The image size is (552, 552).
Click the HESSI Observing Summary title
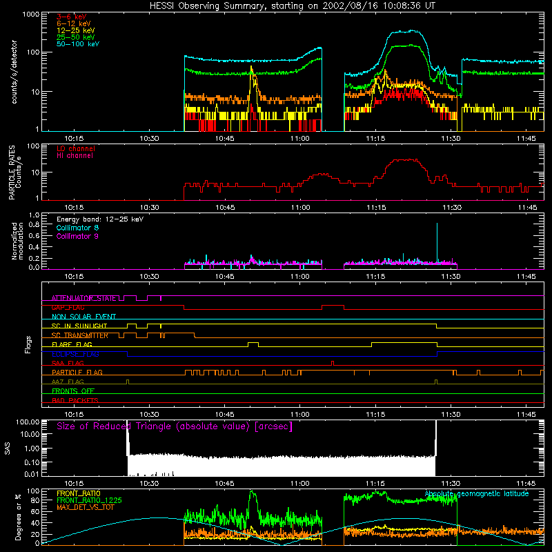[x=292, y=6]
